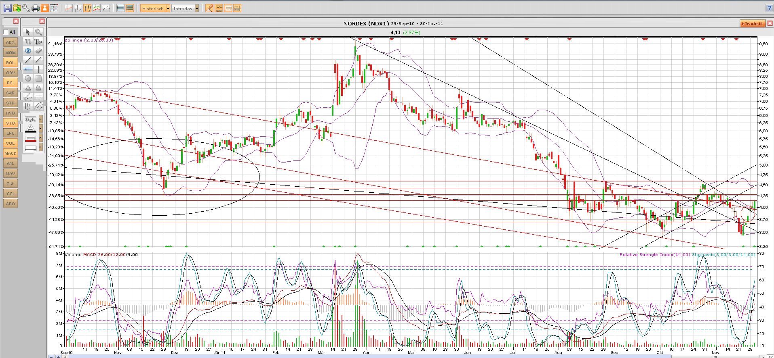Click the orange user profile icon

[45, 8]
